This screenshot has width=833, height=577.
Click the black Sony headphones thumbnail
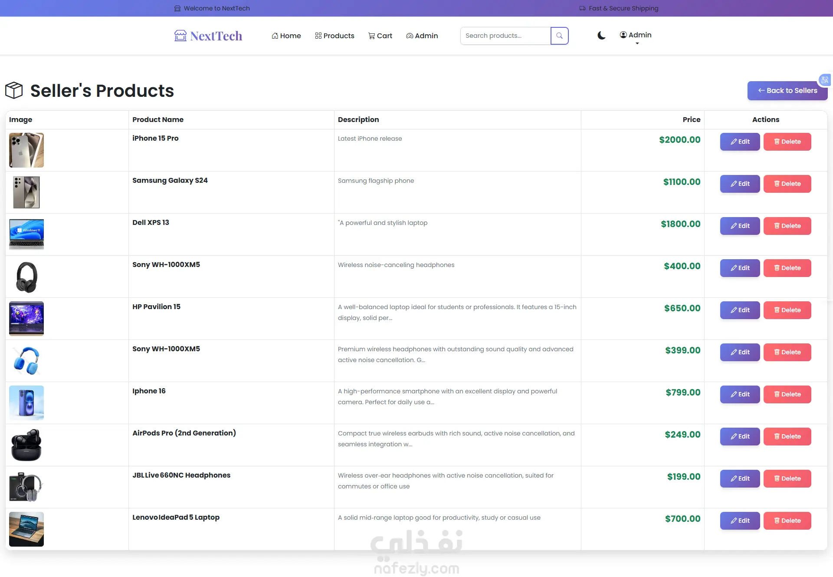point(26,277)
